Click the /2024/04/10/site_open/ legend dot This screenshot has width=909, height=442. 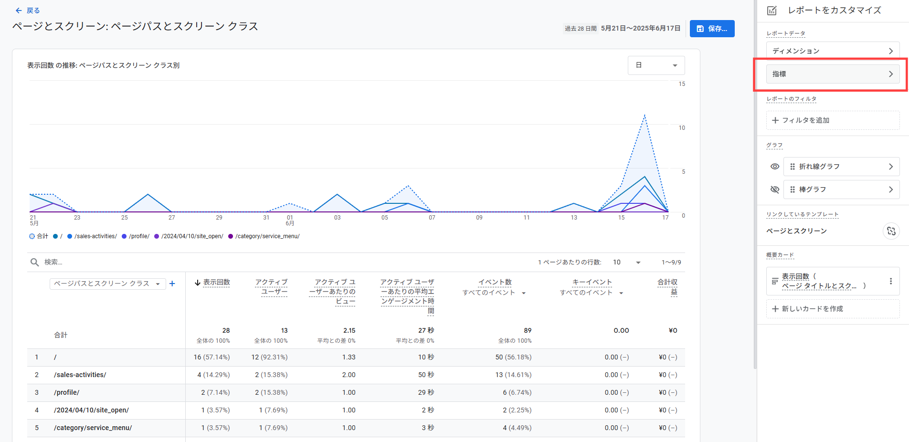(157, 236)
